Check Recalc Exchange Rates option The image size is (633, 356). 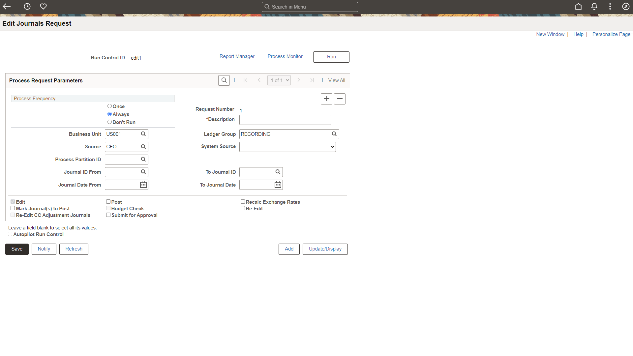point(243,202)
